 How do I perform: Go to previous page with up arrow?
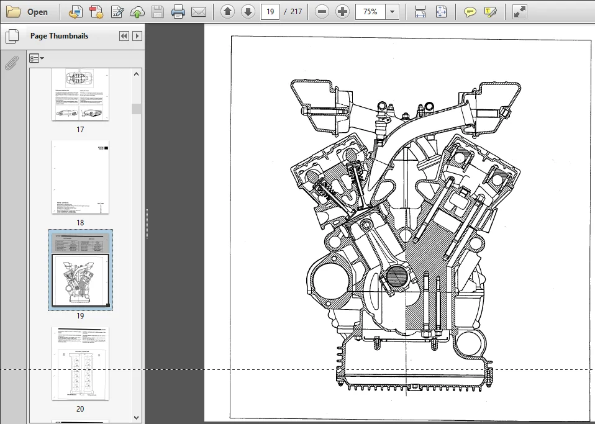(227, 12)
